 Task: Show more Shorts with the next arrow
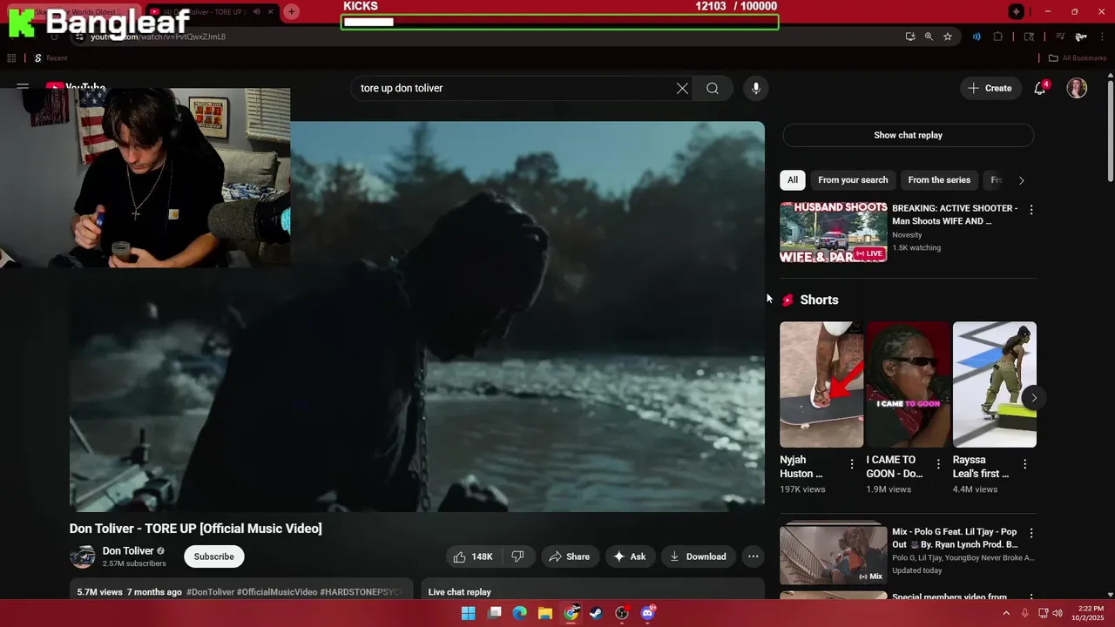pyautogui.click(x=1034, y=398)
